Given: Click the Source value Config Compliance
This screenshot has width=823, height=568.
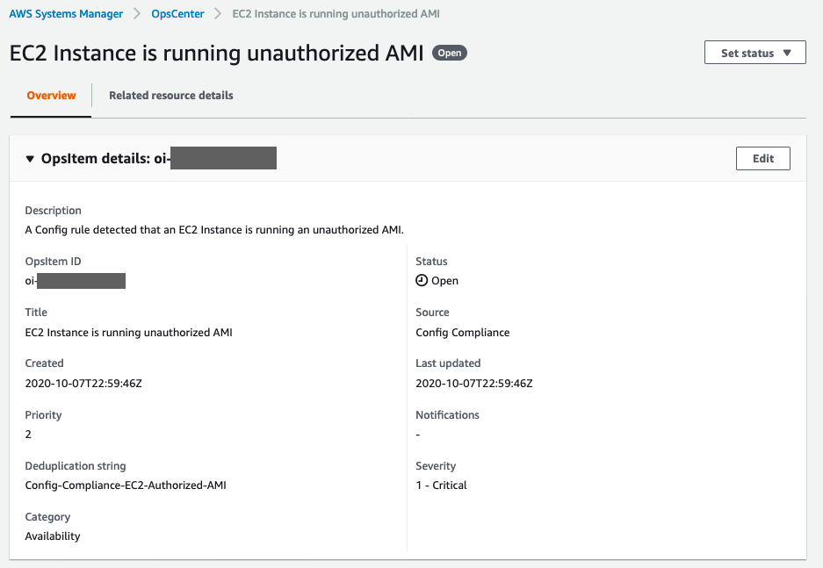Looking at the screenshot, I should point(462,332).
